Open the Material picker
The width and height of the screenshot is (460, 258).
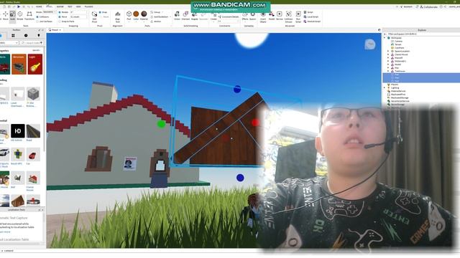(x=144, y=16)
